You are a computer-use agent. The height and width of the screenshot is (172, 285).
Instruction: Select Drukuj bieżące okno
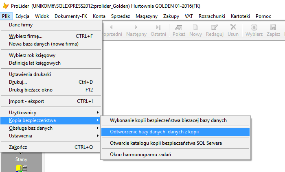pyautogui.click(x=50, y=90)
